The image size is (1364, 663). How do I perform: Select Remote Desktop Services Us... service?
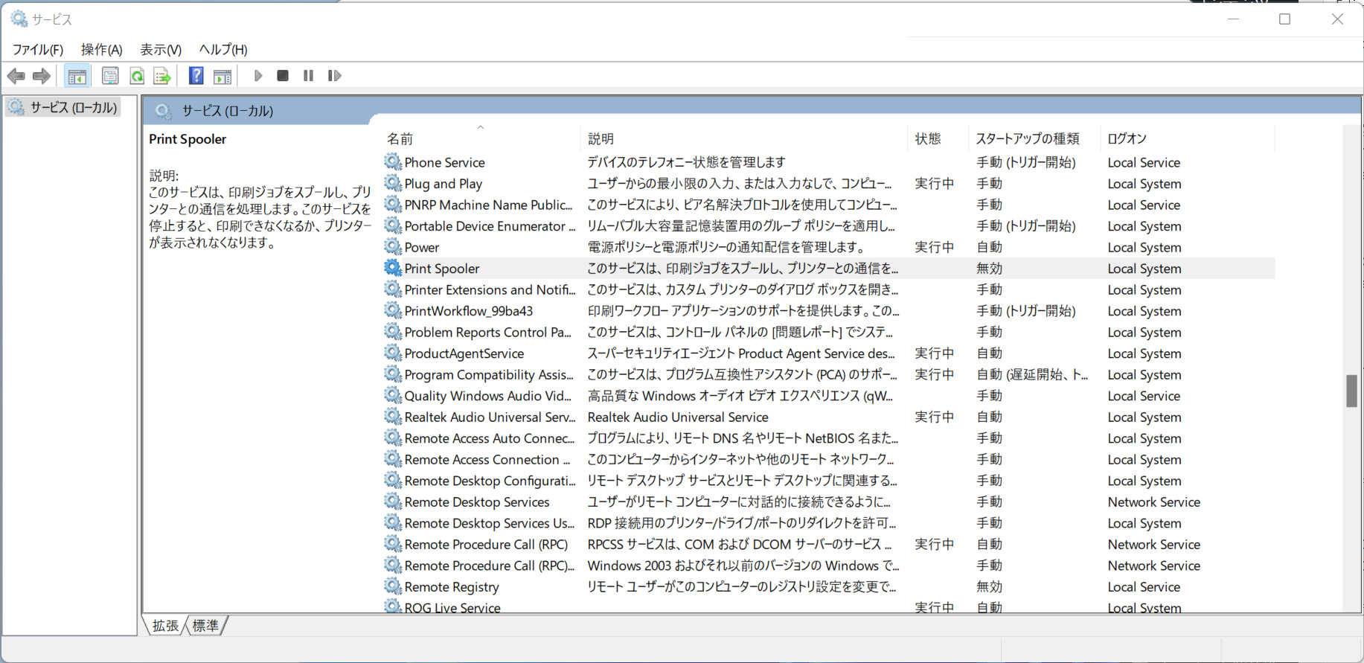coord(489,523)
